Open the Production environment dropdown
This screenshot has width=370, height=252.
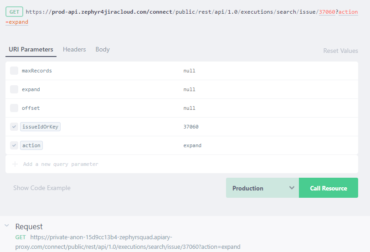pos(262,188)
